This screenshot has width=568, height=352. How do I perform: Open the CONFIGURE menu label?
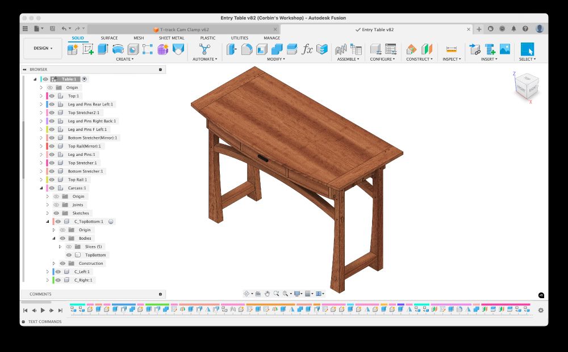point(382,60)
